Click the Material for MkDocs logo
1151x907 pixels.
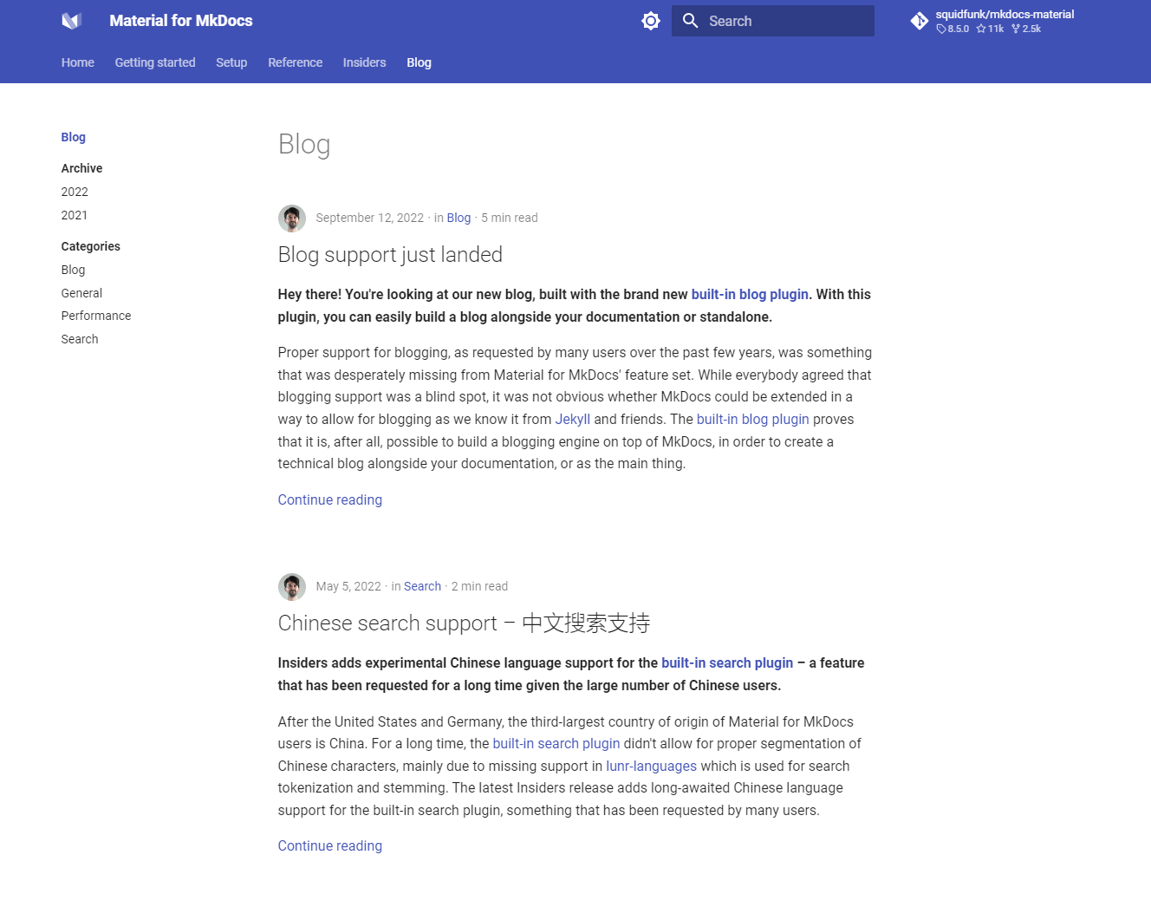click(71, 20)
